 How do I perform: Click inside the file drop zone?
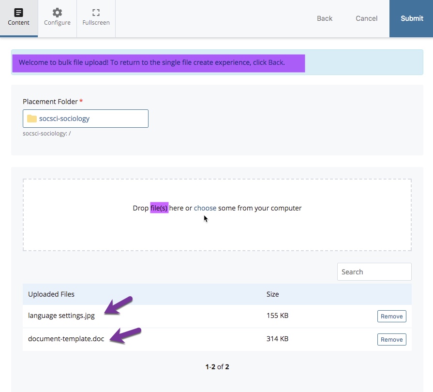click(x=217, y=215)
